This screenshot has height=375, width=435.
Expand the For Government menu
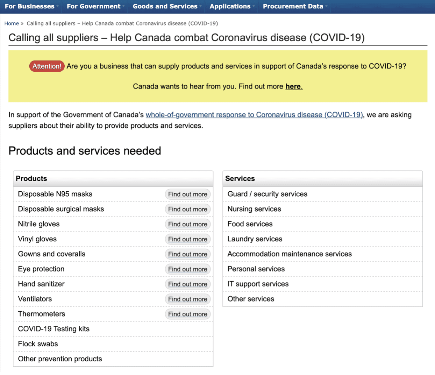(95, 6)
